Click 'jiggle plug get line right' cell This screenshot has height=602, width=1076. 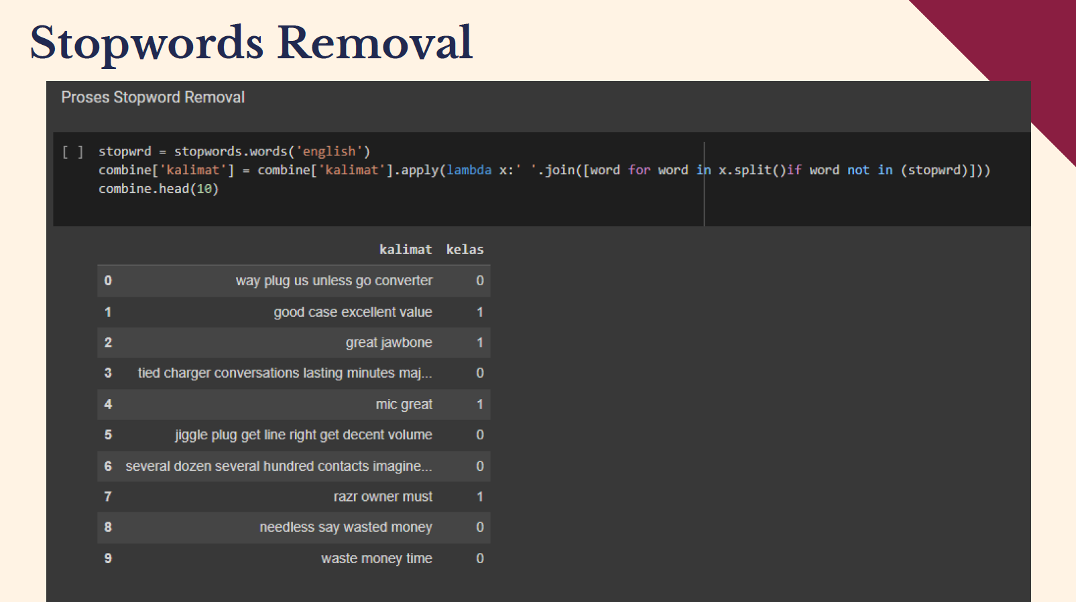click(x=304, y=435)
